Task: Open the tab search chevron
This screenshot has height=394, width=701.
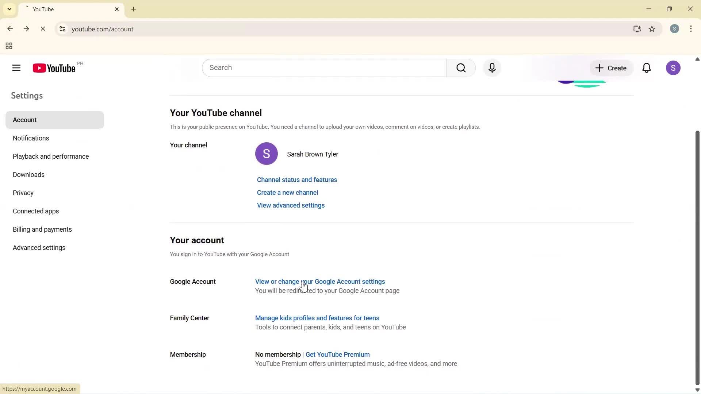Action: point(9,9)
